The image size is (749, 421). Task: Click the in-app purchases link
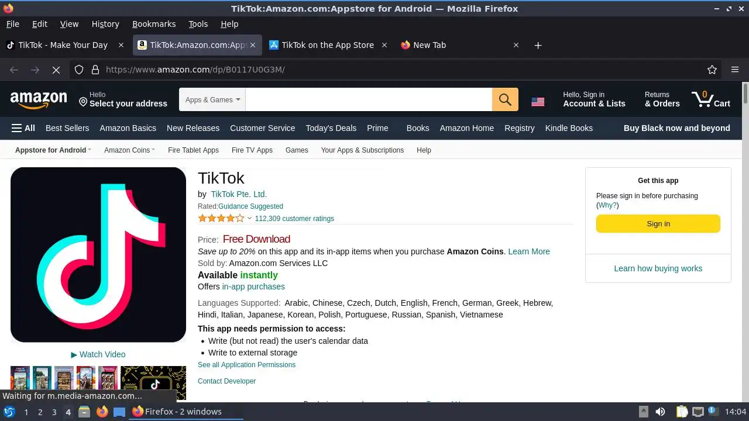click(253, 287)
